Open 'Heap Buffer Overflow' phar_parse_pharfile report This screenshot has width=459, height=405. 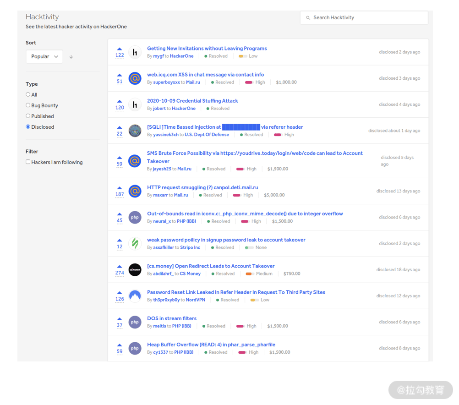tap(211, 345)
